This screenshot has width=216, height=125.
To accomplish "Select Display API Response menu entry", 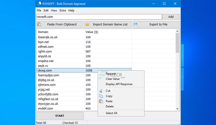I will tap(121, 84).
